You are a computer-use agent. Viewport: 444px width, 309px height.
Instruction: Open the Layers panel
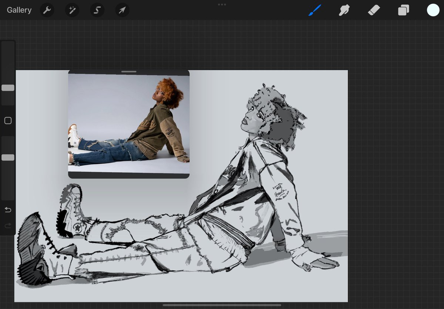tap(403, 10)
